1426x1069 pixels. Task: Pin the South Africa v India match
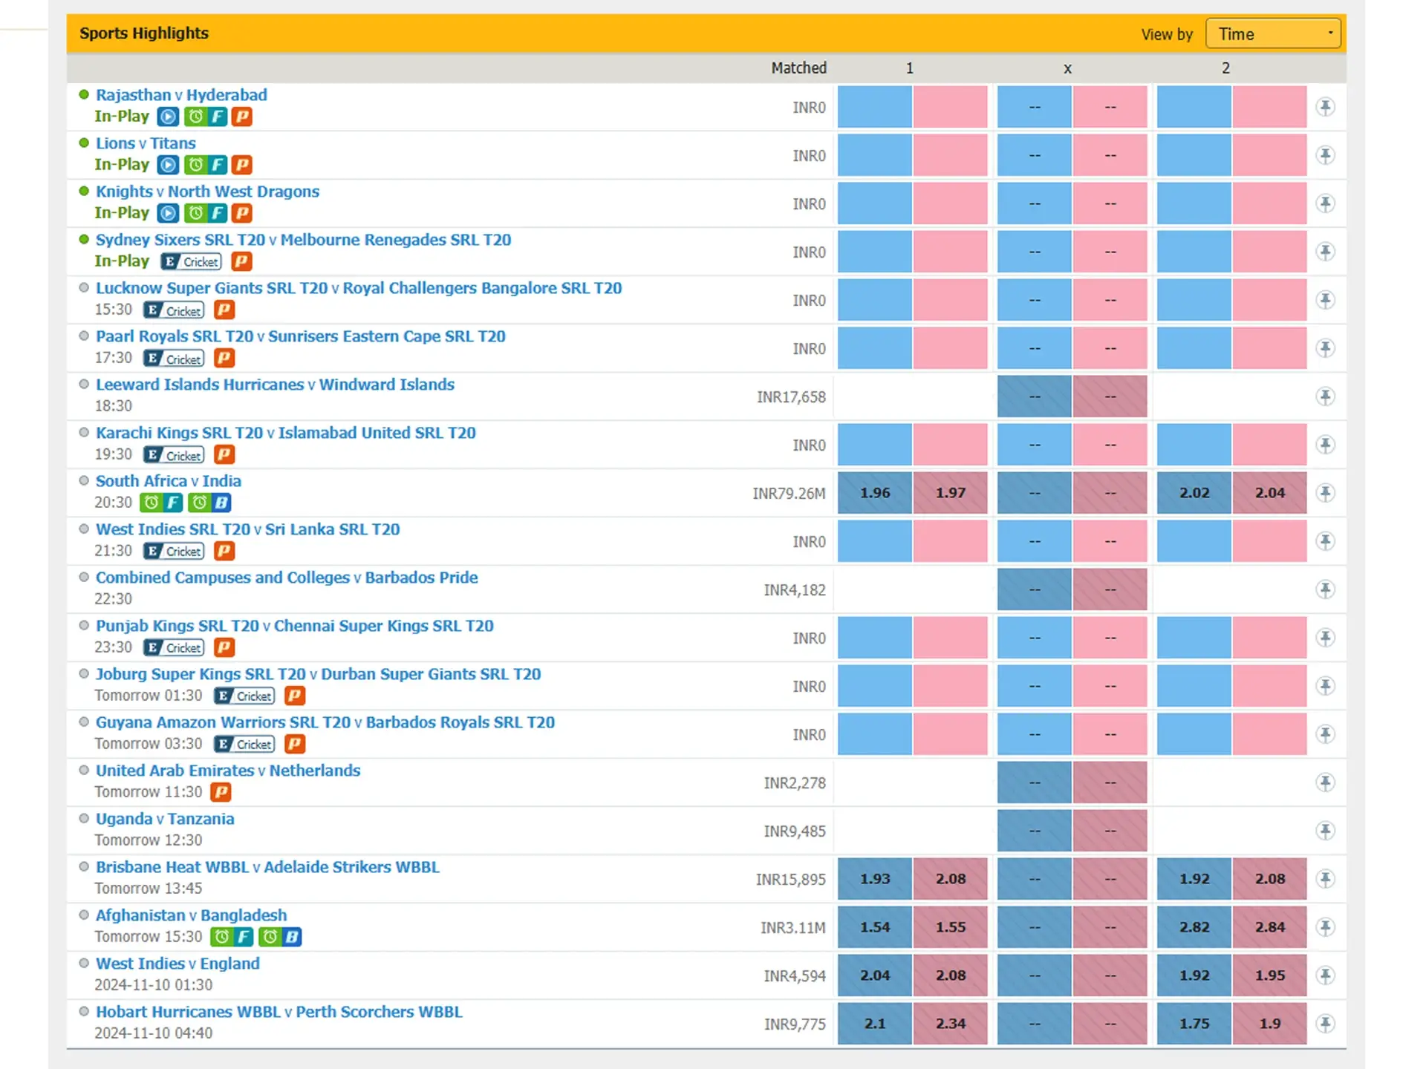[x=1326, y=493]
